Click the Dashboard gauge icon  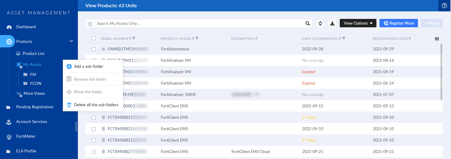tap(9, 27)
